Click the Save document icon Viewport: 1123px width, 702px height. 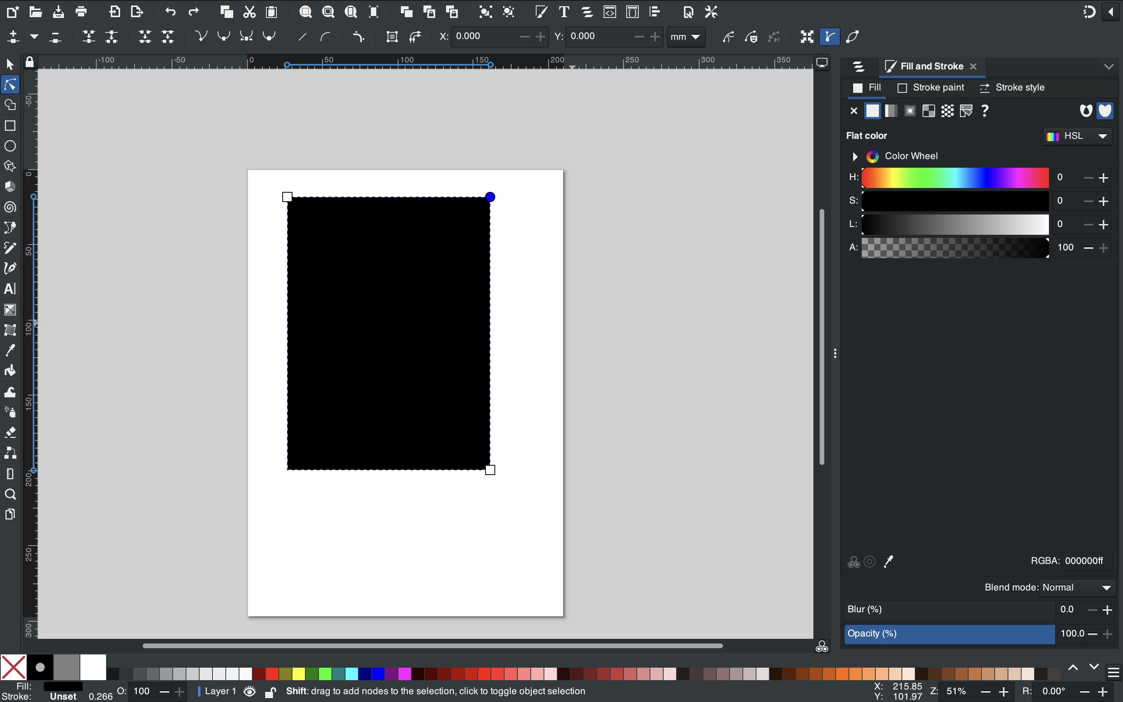coord(58,12)
